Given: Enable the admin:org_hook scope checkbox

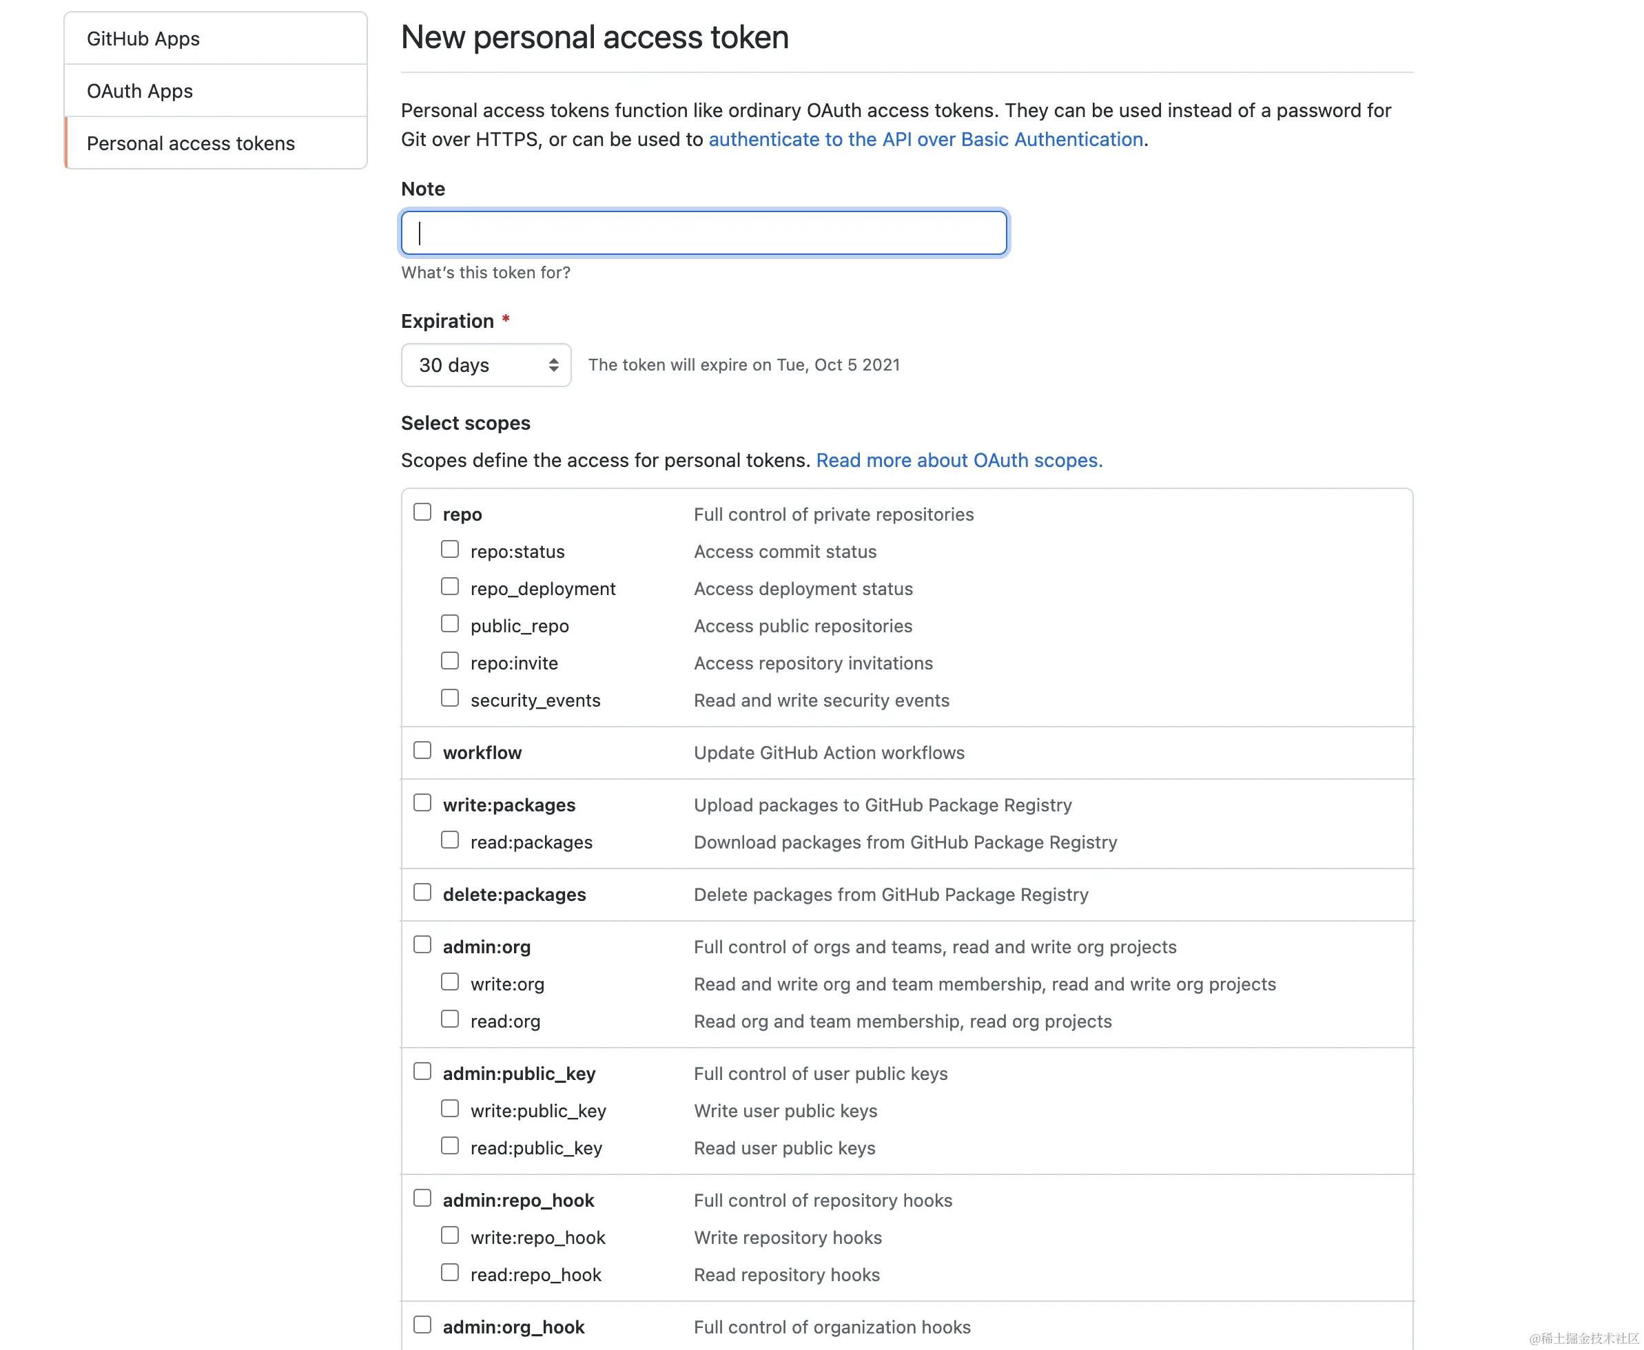Looking at the screenshot, I should click(x=422, y=1325).
